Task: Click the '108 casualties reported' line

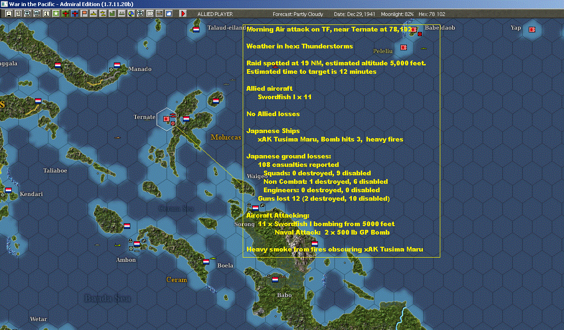Action: tap(298, 165)
